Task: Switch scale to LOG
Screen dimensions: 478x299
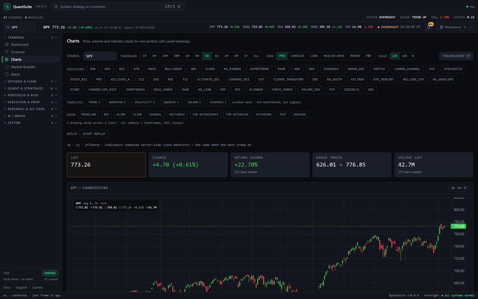Action: (405, 56)
